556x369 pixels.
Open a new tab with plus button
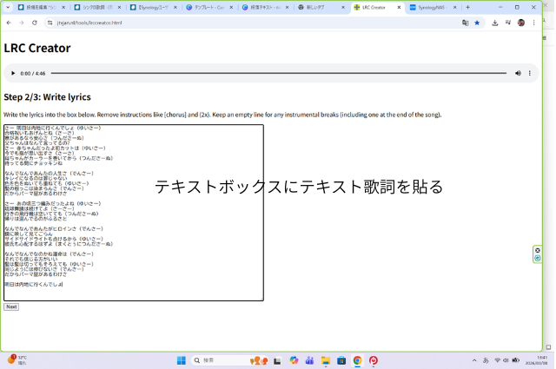[467, 7]
